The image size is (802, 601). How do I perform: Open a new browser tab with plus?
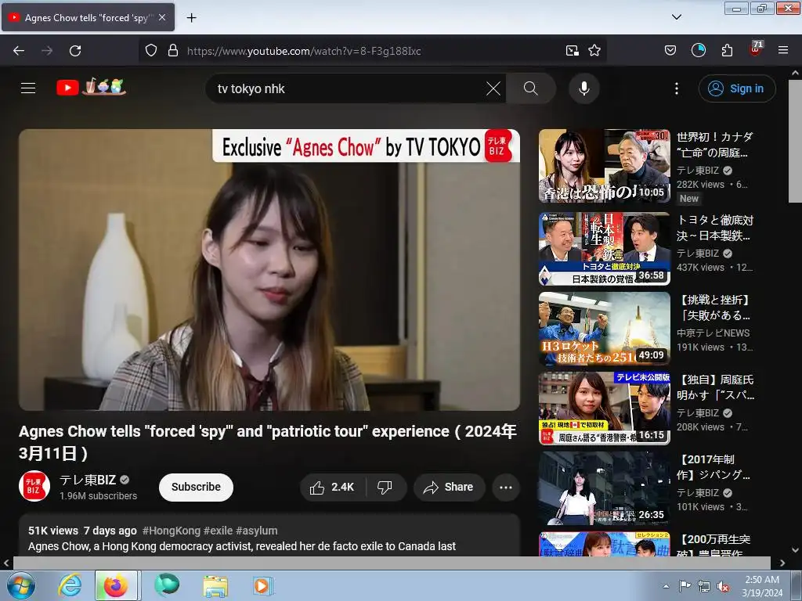(x=191, y=18)
